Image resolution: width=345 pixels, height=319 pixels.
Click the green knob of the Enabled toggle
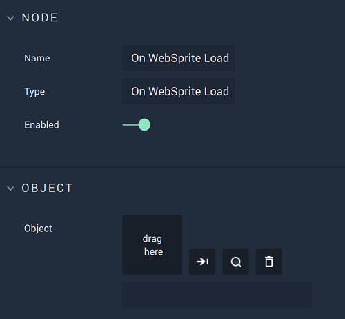[x=144, y=125]
